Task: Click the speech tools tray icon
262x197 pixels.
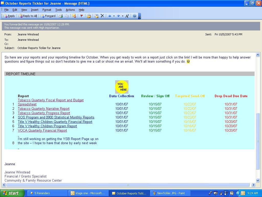Action: (x=215, y=193)
